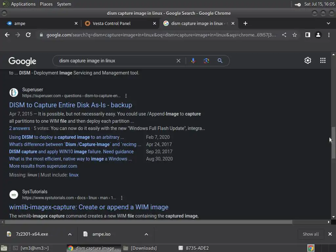Open SysTutorials result options menu
336x252 pixels.
click(122, 198)
